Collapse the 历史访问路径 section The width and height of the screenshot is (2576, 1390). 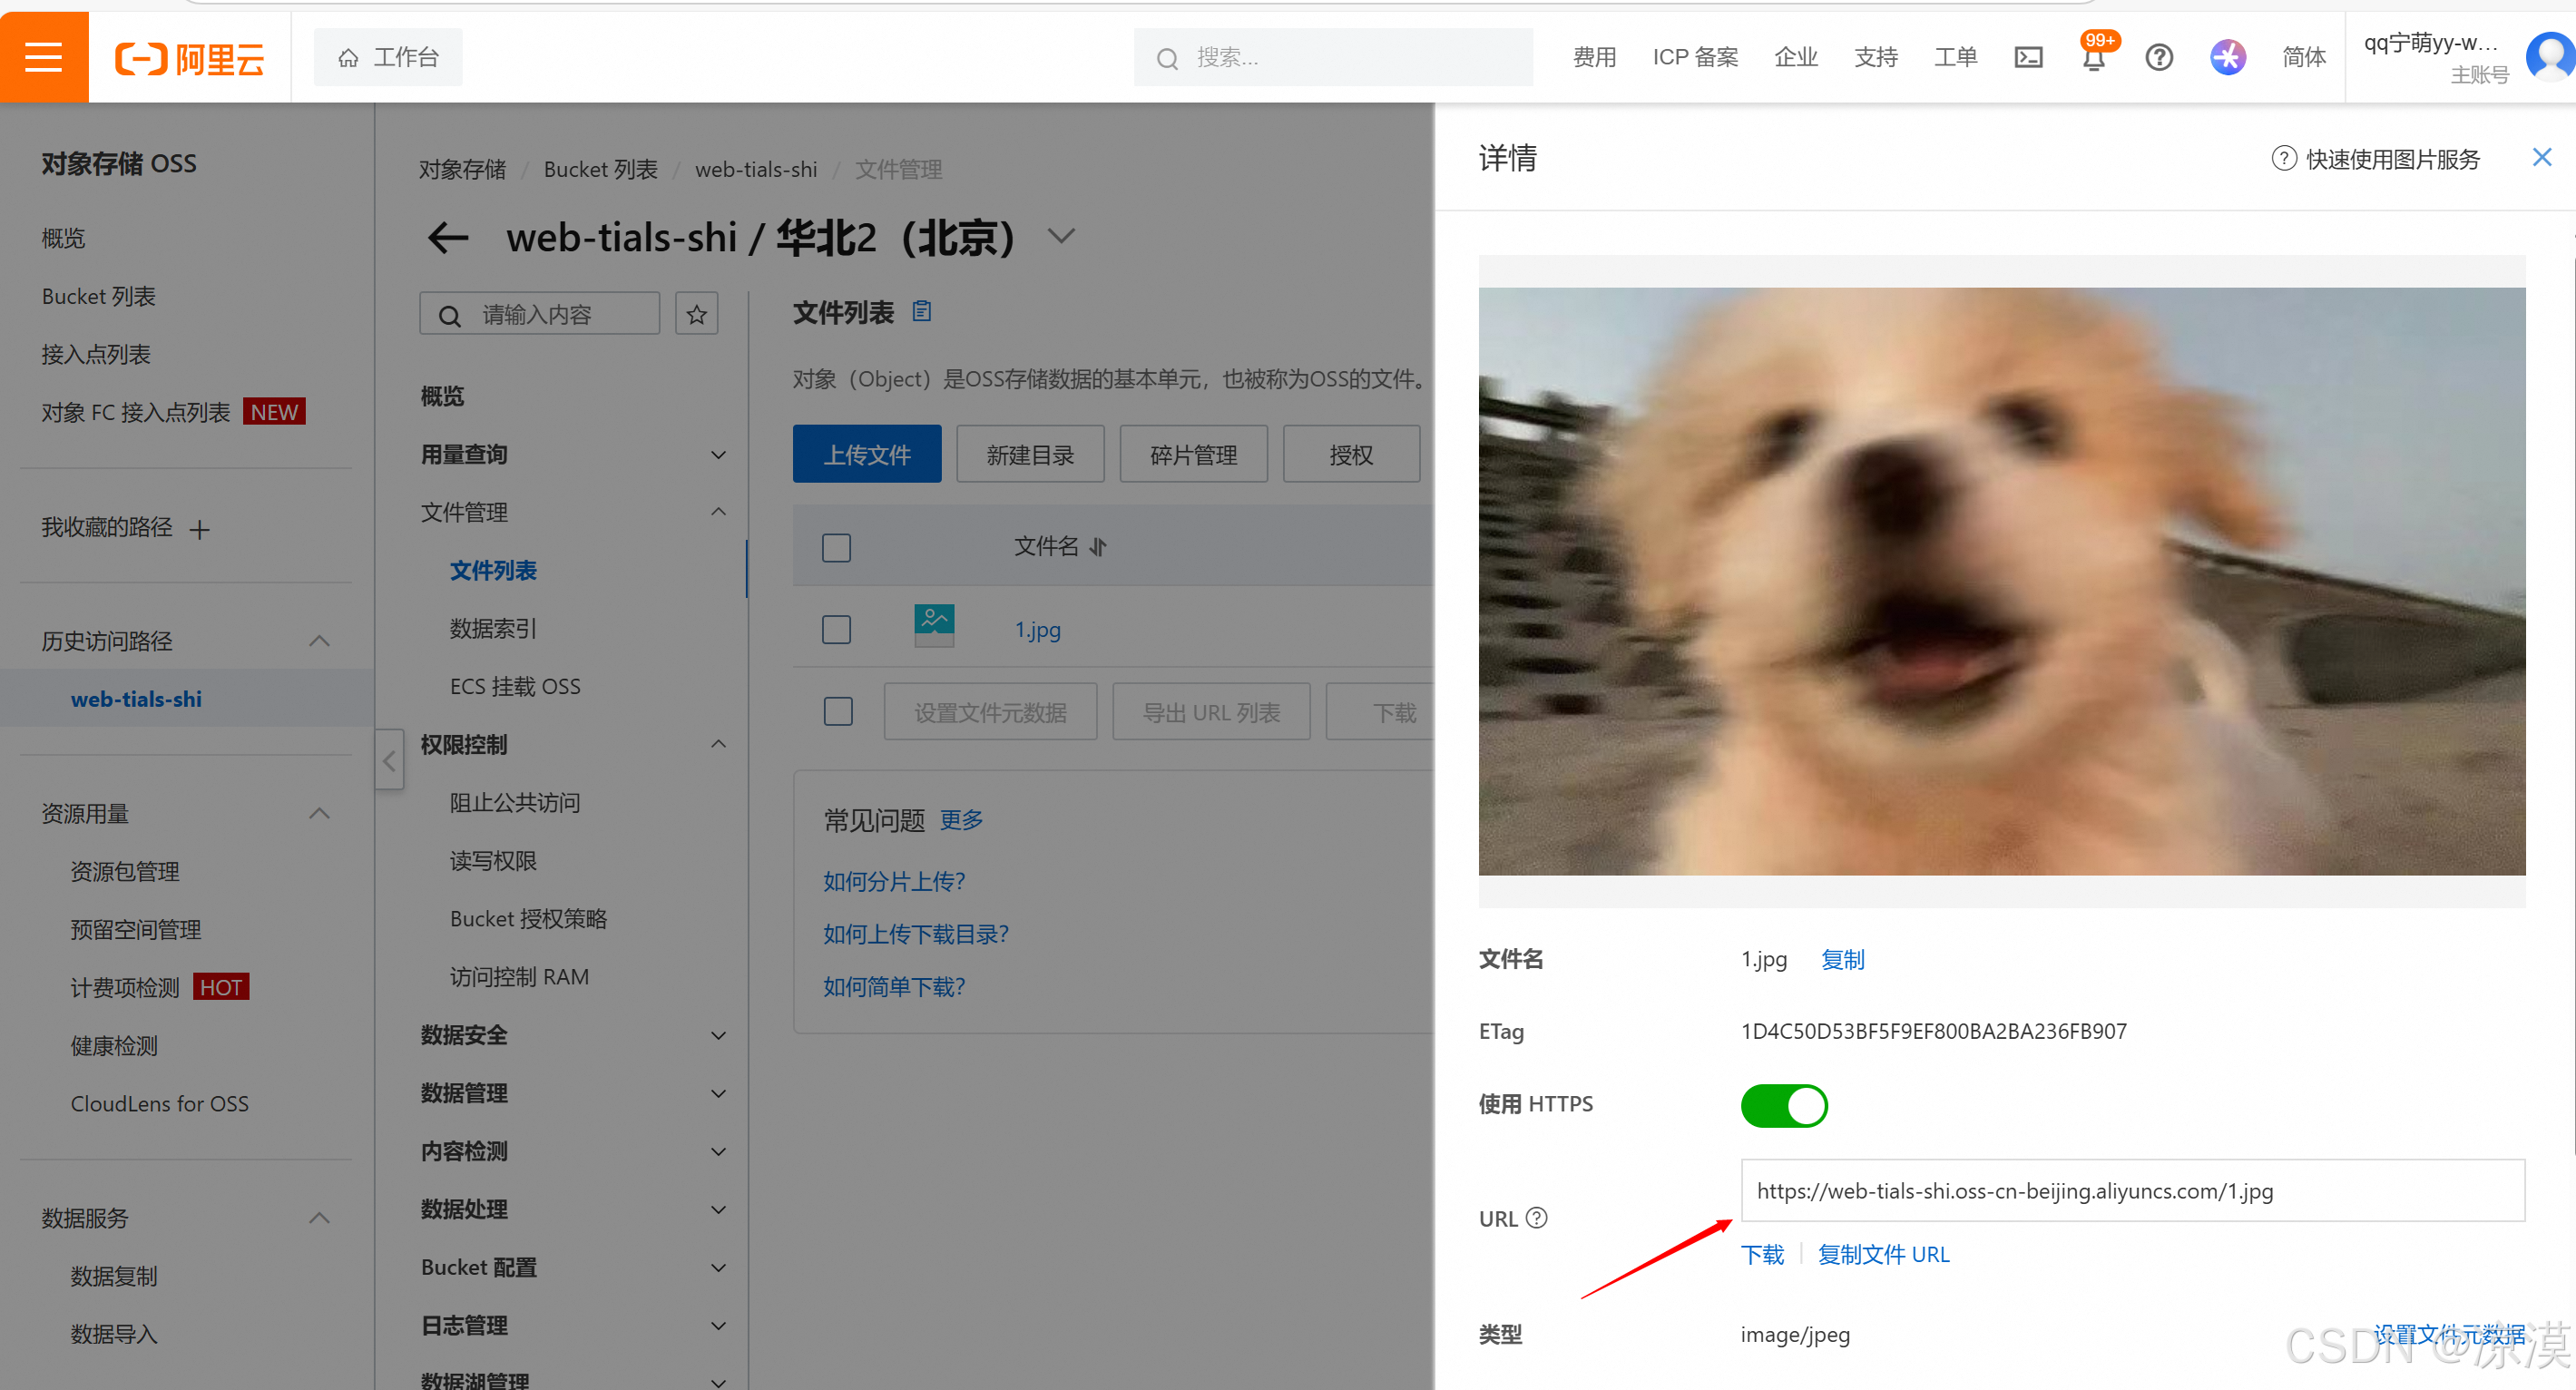pos(319,641)
